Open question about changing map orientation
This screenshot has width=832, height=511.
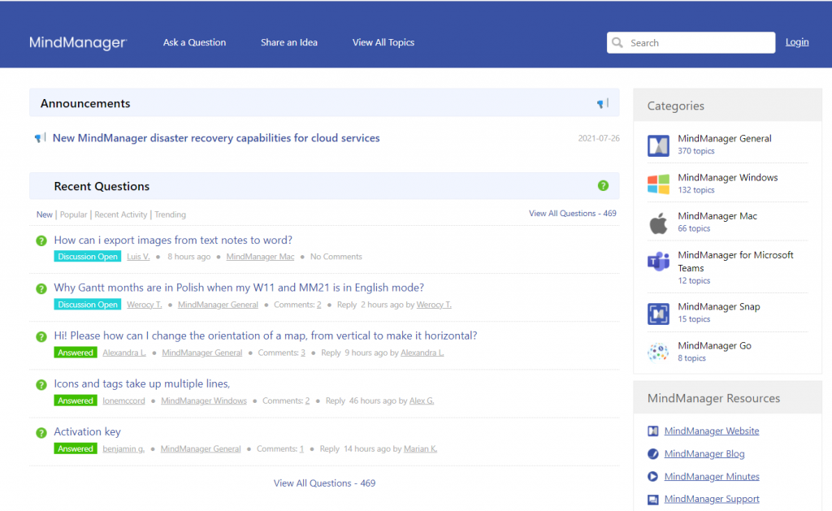(266, 336)
